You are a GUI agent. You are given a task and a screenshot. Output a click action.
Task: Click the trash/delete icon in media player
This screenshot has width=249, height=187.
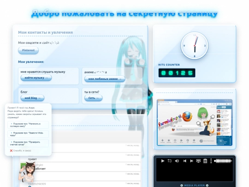tap(205, 161)
